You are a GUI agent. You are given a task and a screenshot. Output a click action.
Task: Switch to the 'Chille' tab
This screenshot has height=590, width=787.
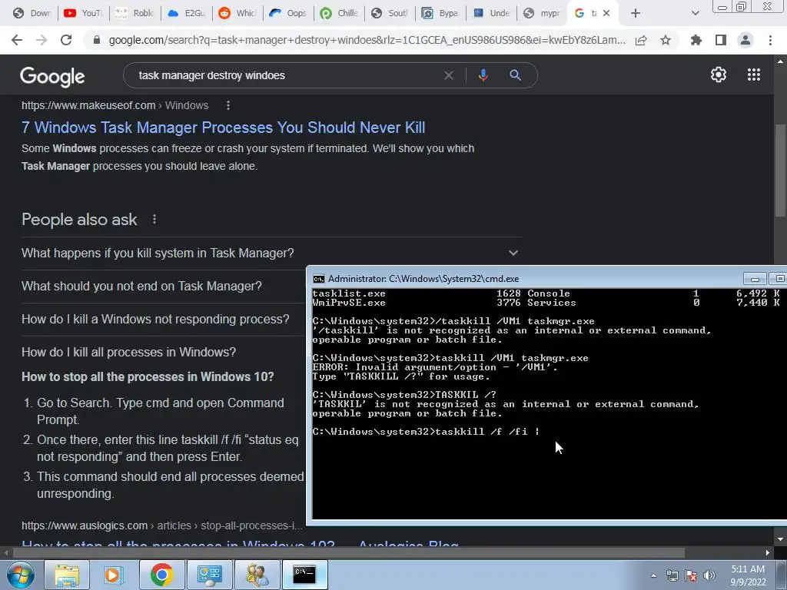pyautogui.click(x=339, y=13)
